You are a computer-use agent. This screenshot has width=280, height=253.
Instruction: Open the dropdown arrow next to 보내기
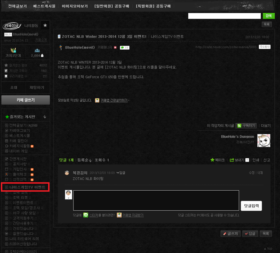pos(247,160)
